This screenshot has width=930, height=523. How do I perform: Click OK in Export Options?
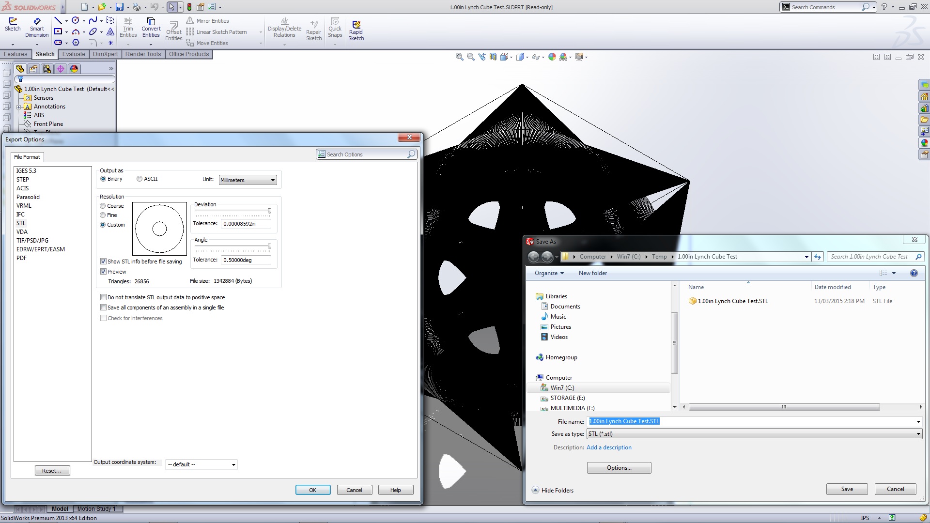pyautogui.click(x=313, y=490)
